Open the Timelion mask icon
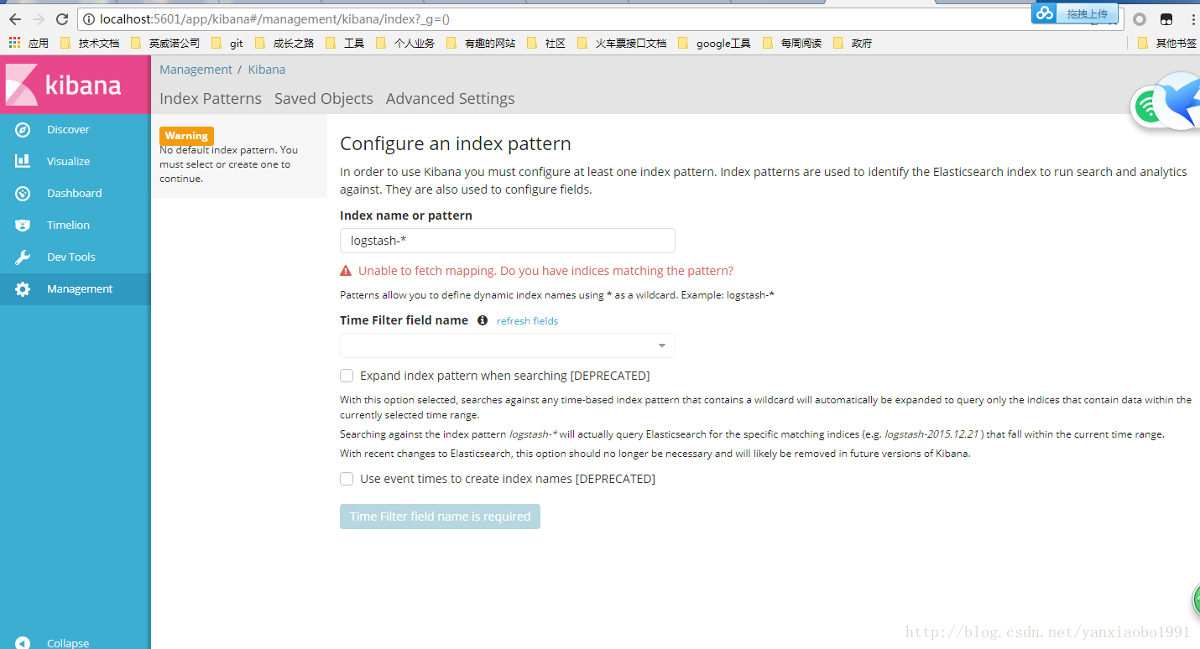The height and width of the screenshot is (649, 1200). [23, 225]
